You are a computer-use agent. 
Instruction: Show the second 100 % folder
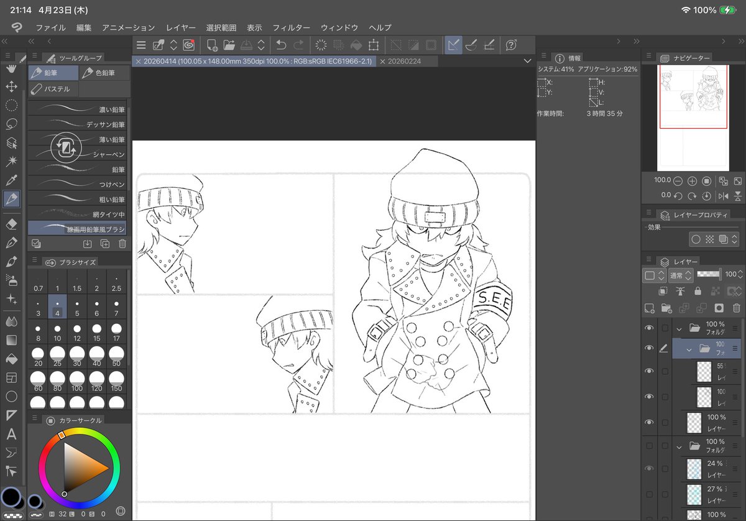[650, 446]
